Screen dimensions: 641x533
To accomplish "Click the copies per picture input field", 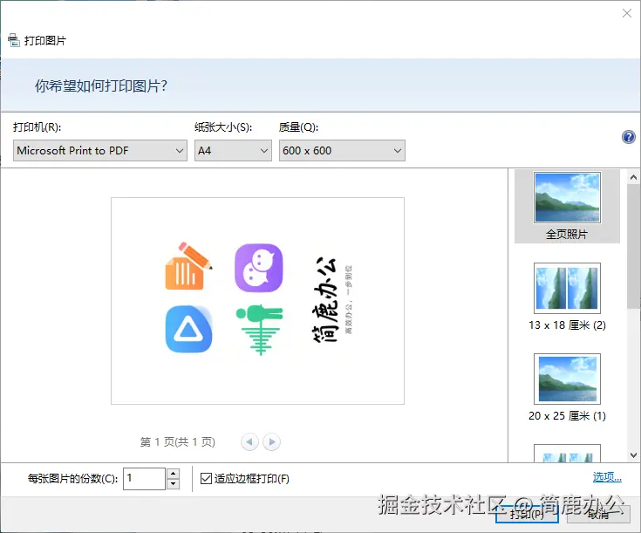I will pos(144,479).
